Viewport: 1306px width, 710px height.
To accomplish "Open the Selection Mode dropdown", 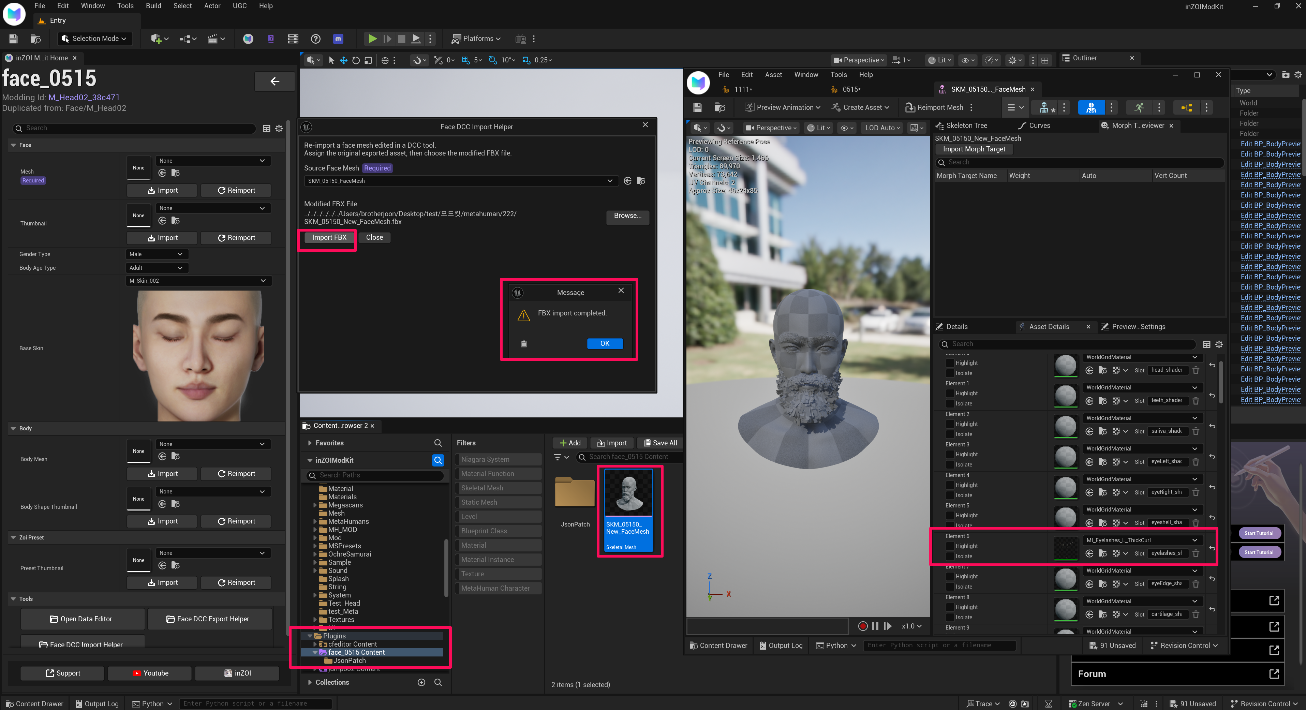I will [x=94, y=39].
